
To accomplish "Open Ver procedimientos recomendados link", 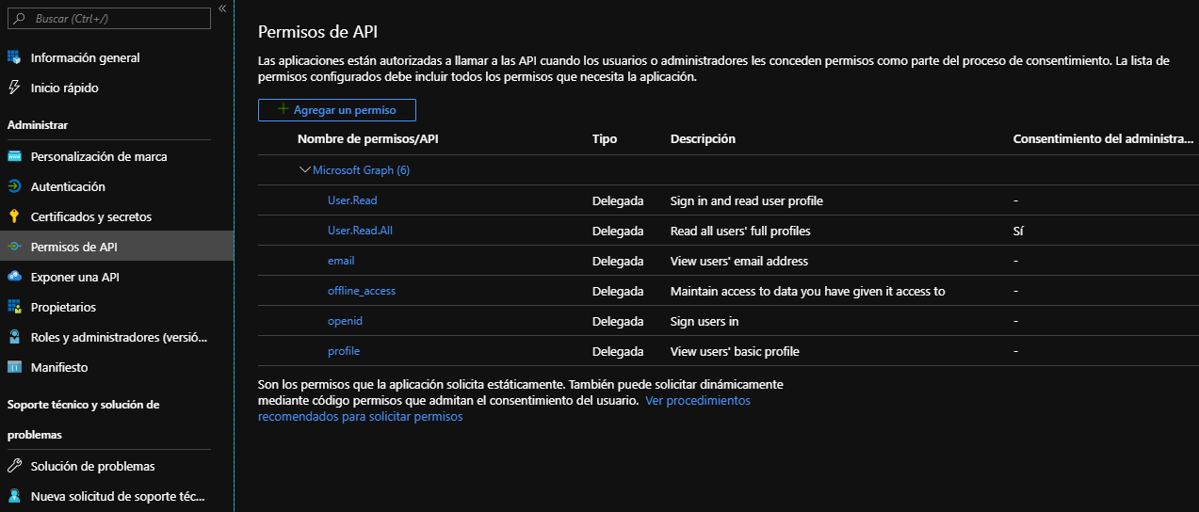I will [x=698, y=400].
